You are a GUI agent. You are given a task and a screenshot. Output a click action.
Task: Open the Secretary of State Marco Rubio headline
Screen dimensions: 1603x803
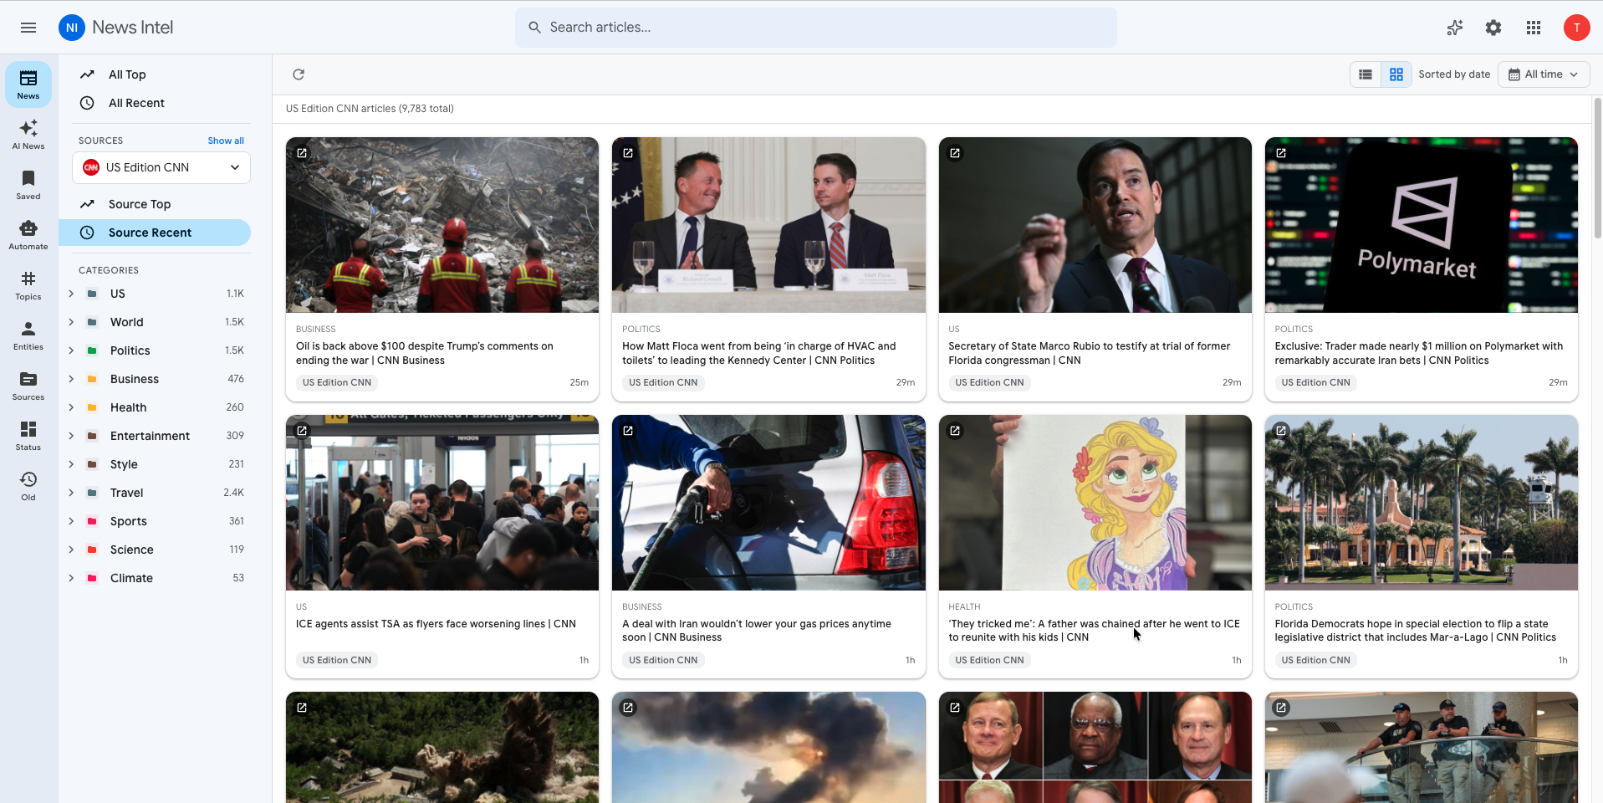pyautogui.click(x=1090, y=353)
